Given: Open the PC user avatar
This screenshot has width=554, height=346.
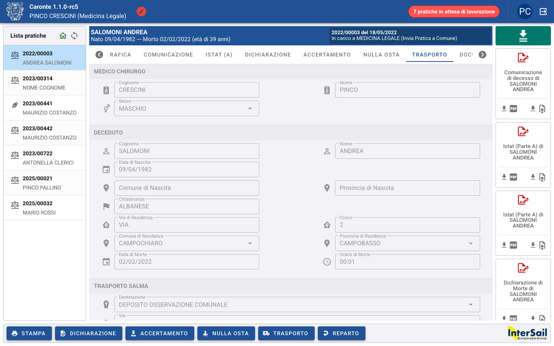Looking at the screenshot, I should pyautogui.click(x=525, y=12).
